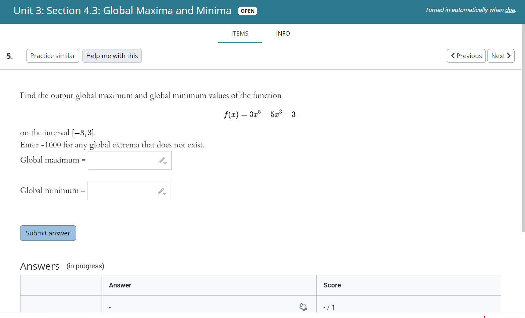The height and width of the screenshot is (318, 525).
Task: Switch to the ITEMS tab
Action: (239, 33)
